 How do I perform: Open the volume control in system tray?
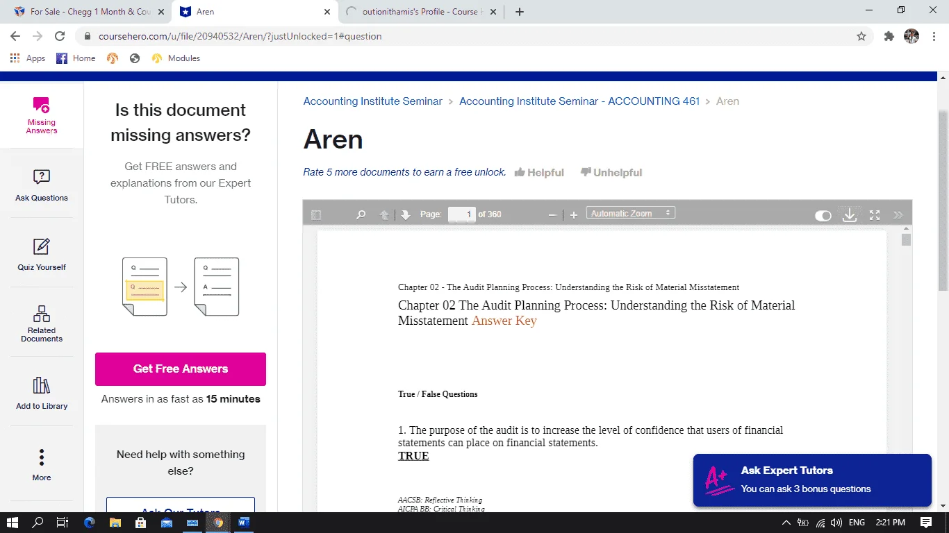(836, 523)
